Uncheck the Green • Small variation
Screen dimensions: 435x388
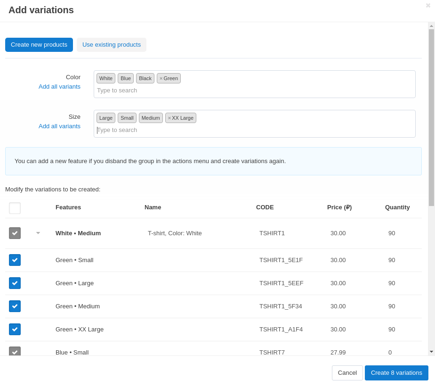pyautogui.click(x=15, y=260)
